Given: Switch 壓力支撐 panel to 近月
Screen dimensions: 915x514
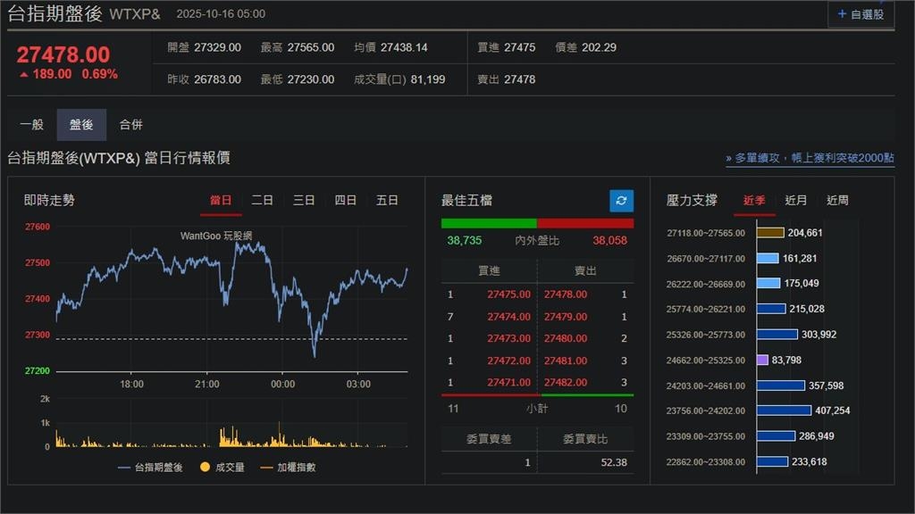Looking at the screenshot, I should 795,200.
